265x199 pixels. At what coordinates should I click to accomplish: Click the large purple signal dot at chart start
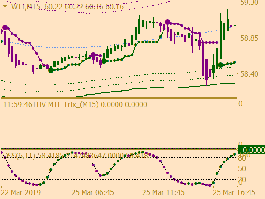5,27
